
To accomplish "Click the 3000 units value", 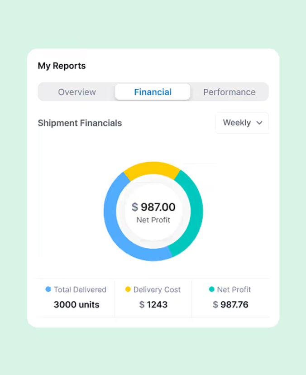I will [76, 304].
